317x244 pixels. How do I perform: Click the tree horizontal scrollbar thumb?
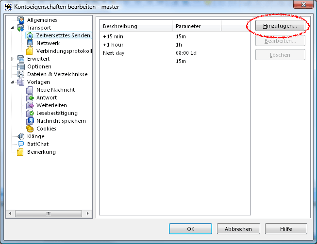49,213
